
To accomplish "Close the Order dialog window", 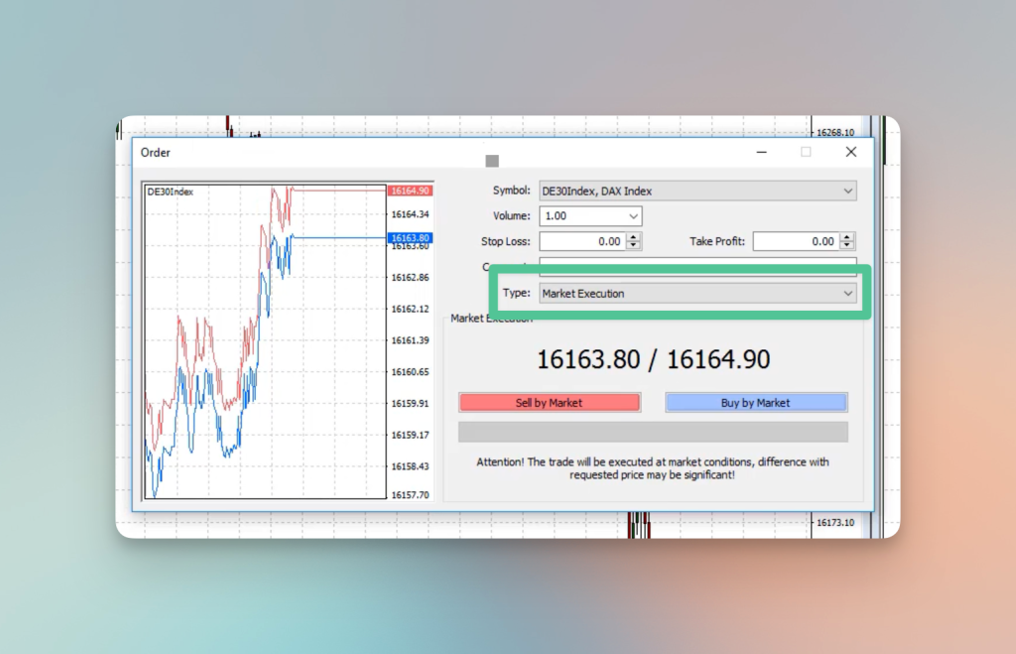I will coord(850,152).
